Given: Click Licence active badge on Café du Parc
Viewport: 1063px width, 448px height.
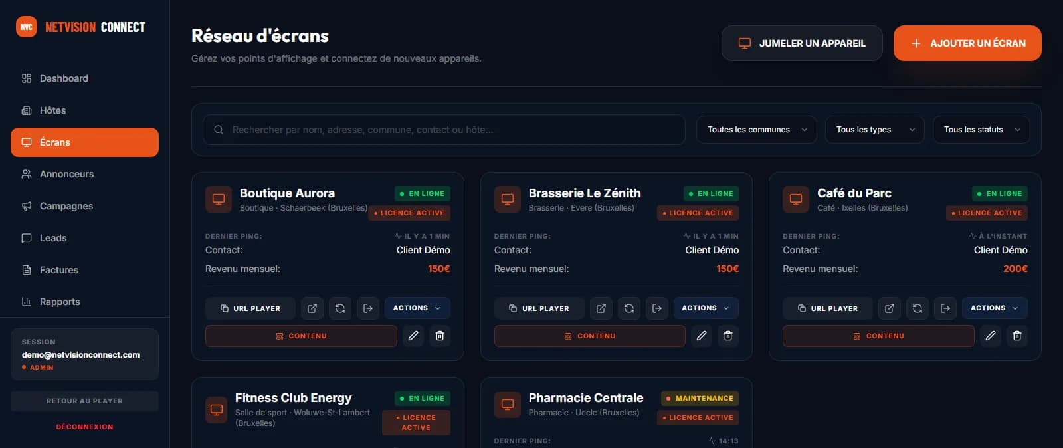Looking at the screenshot, I should (x=987, y=213).
